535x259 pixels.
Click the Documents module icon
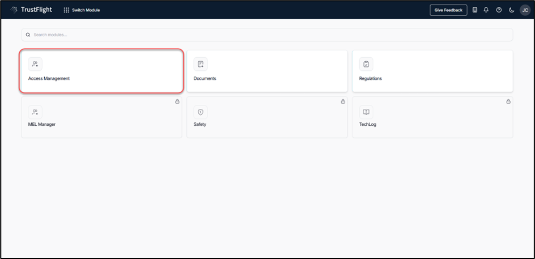pos(201,64)
